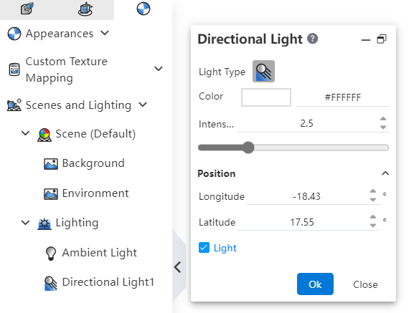Select the Directional light type icon
This screenshot has width=419, height=313.
[263, 71]
